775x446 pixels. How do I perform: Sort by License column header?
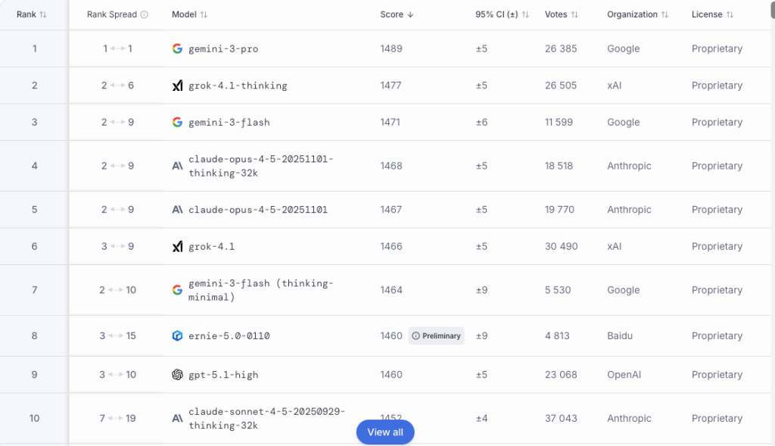(x=712, y=14)
